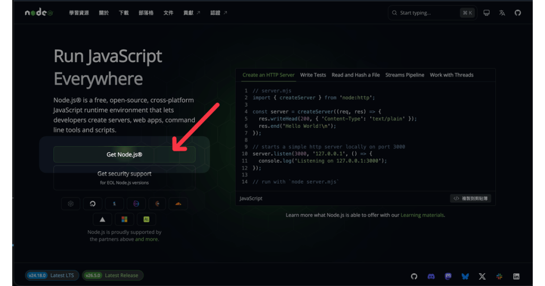Screen dimensions: 545x286
Task: Click the 'res.writeHead(200' code line
Action: point(337,119)
